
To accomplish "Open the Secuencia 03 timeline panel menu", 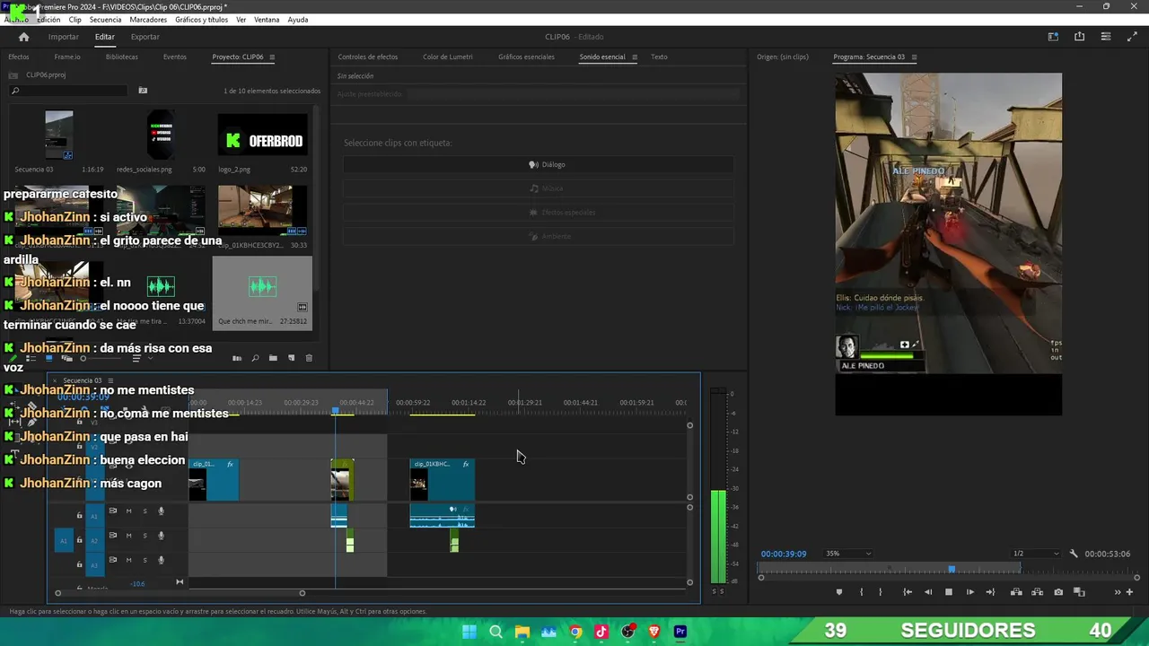I will point(110,380).
